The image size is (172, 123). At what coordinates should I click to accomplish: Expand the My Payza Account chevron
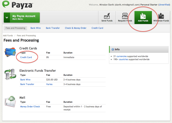click(7, 17)
